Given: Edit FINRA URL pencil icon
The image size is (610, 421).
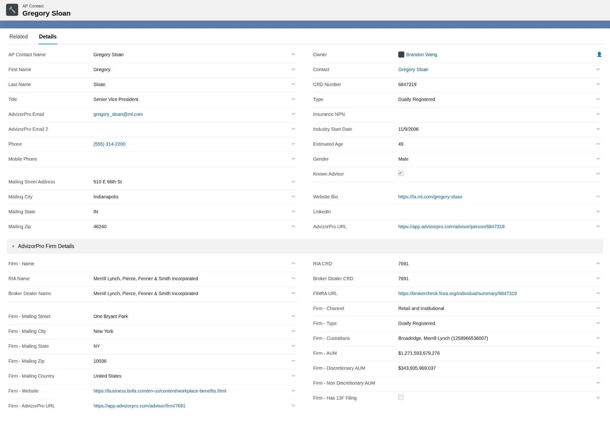Looking at the screenshot, I should point(598,293).
